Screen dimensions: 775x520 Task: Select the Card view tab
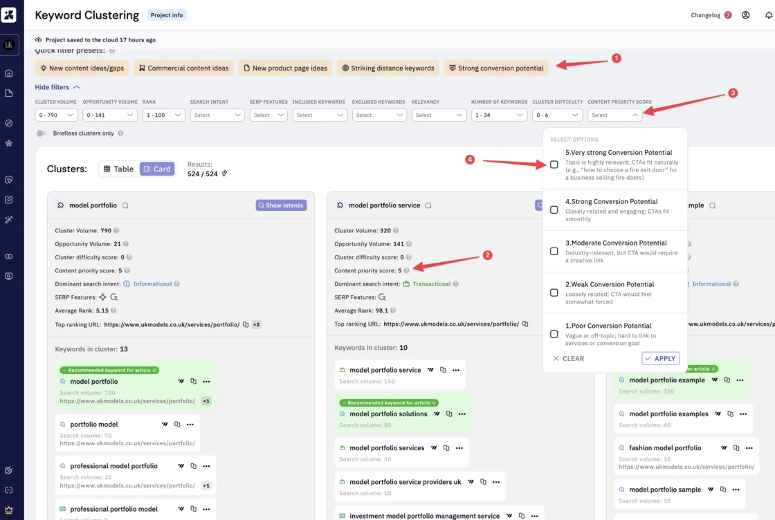pos(157,169)
